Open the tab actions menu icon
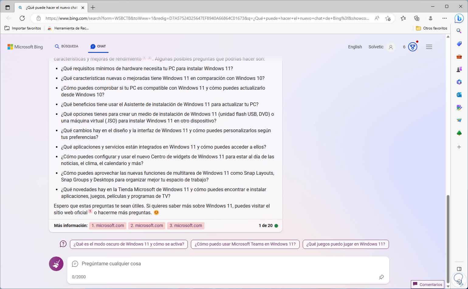The width and height of the screenshot is (468, 289). point(8,7)
